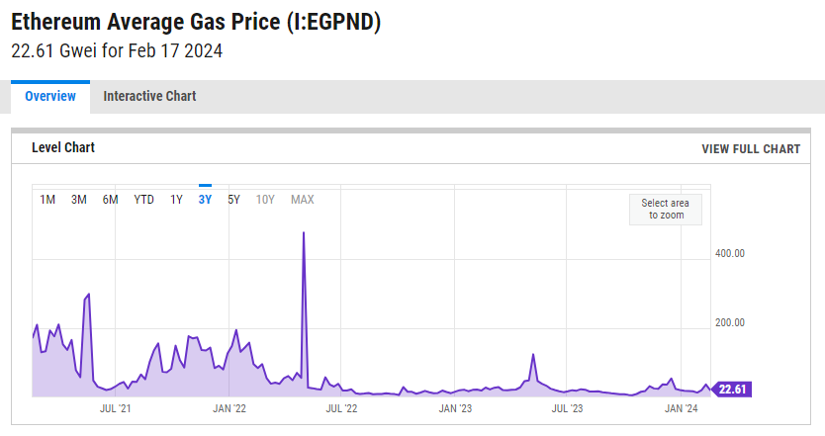Switch to the Overview tab
825x436 pixels.
point(50,96)
